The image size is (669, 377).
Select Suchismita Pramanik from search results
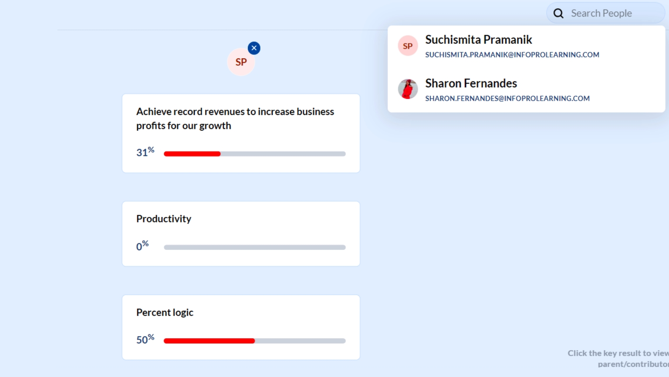(x=478, y=40)
